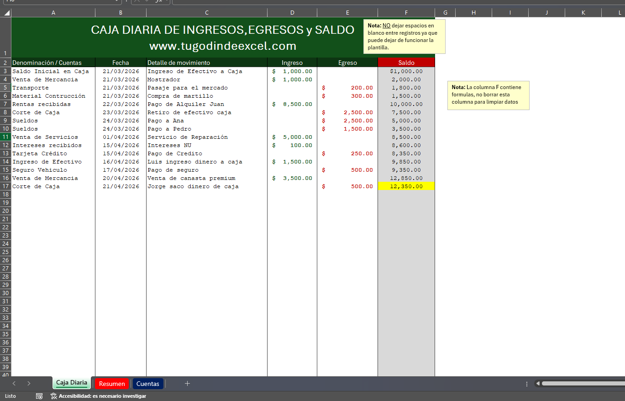Select row 17 header
This screenshot has height=401, width=625.
pyautogui.click(x=5, y=186)
